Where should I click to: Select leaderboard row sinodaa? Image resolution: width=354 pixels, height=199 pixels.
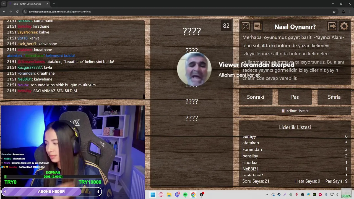(x=295, y=163)
